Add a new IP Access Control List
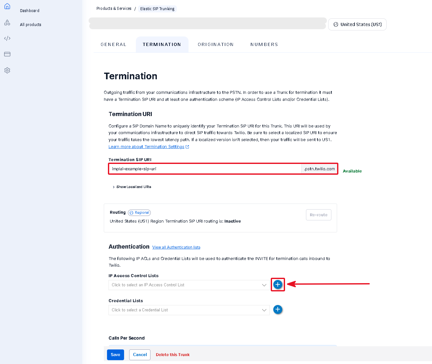 pyautogui.click(x=278, y=284)
